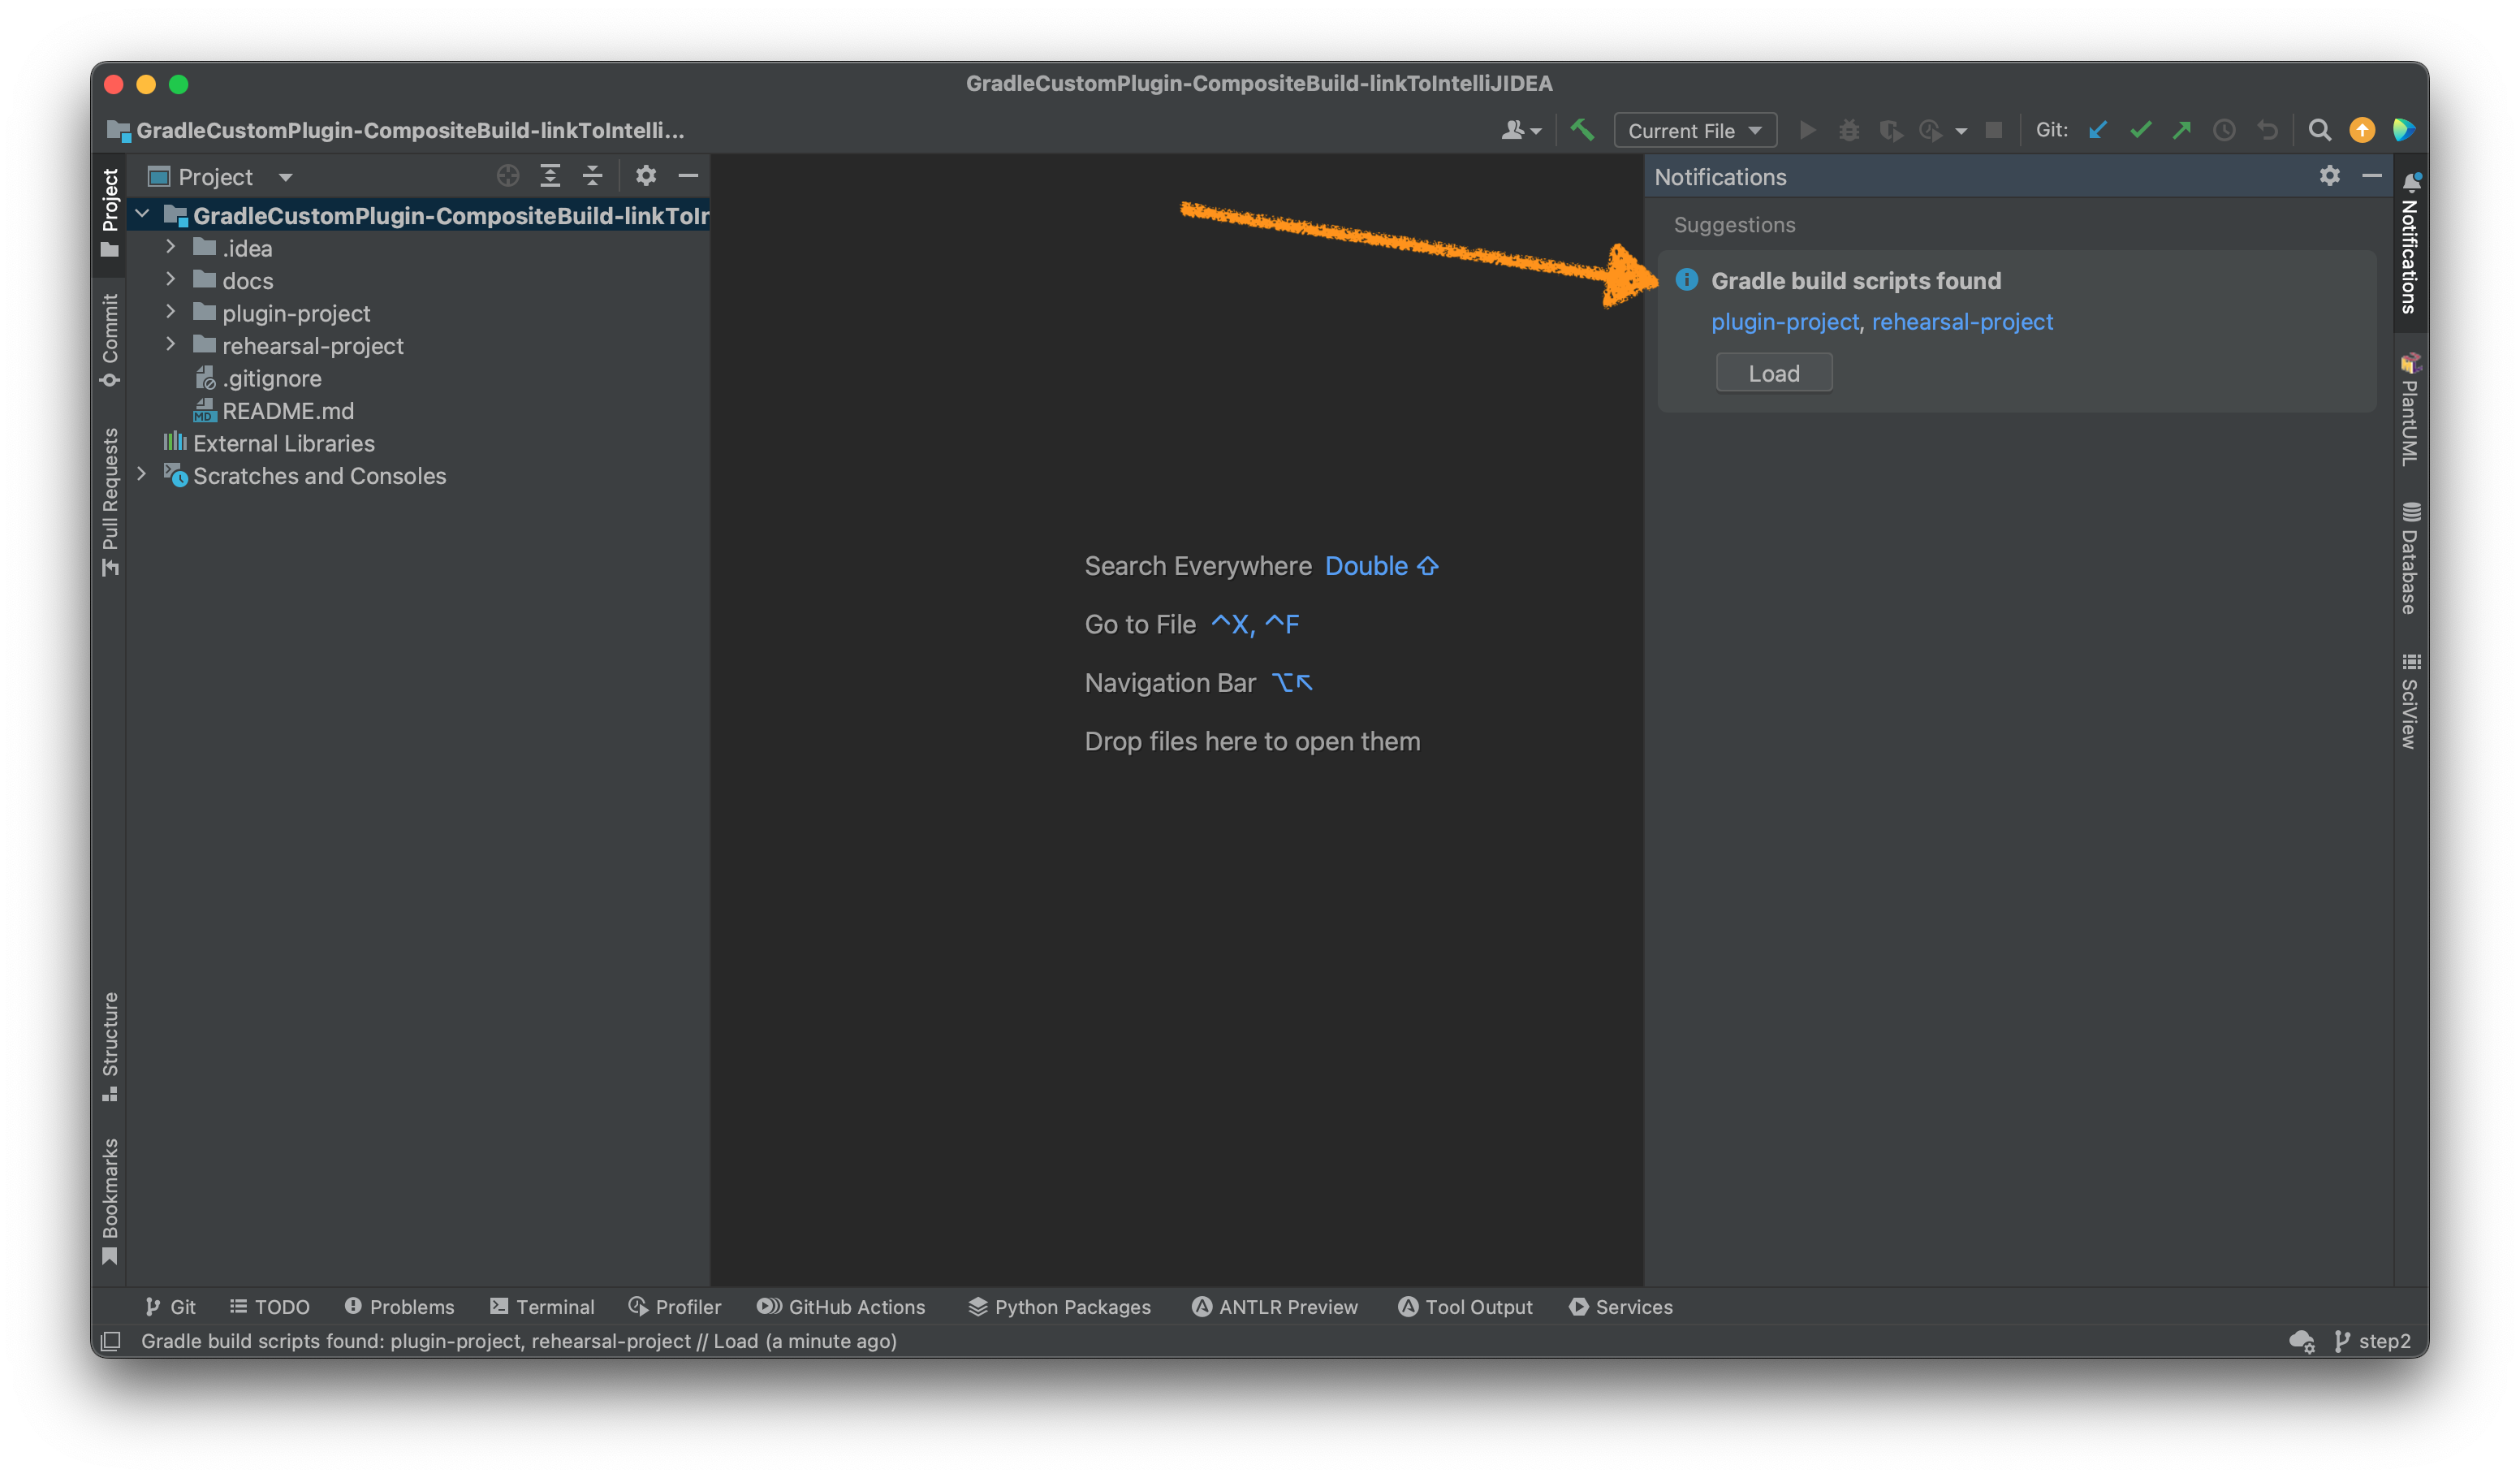Click the Load button in notification
The image size is (2520, 1478).
pos(1774,373)
